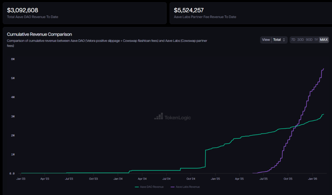Switch to the 30D time range
This screenshot has height=195, width=332.
(301, 40)
